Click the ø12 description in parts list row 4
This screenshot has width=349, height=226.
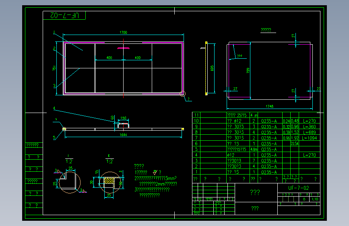click(x=231, y=155)
